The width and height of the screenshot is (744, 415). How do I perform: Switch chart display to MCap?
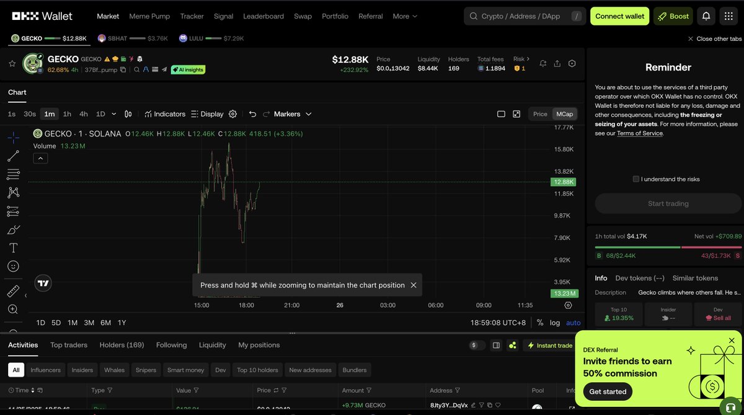tap(564, 114)
